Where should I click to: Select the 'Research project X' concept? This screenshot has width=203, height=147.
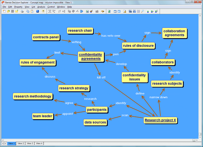tap(160, 120)
